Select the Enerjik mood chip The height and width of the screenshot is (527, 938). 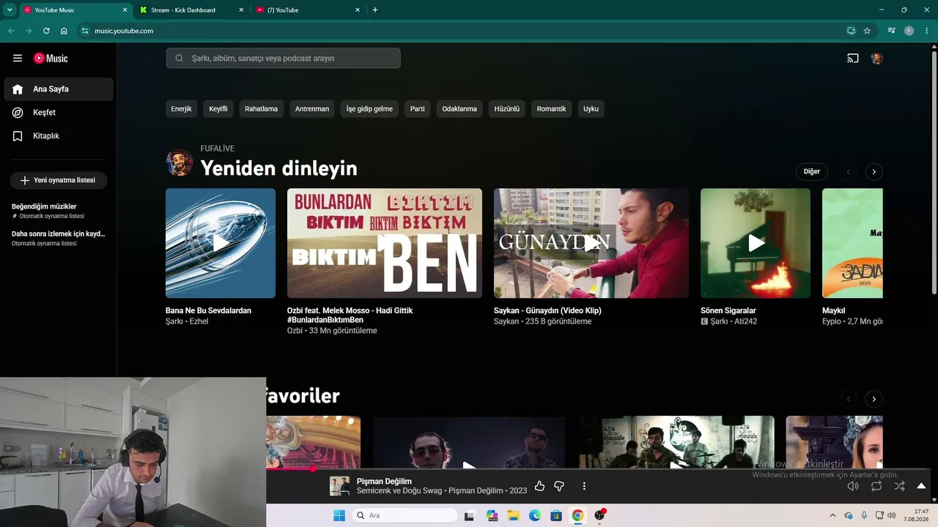point(181,109)
